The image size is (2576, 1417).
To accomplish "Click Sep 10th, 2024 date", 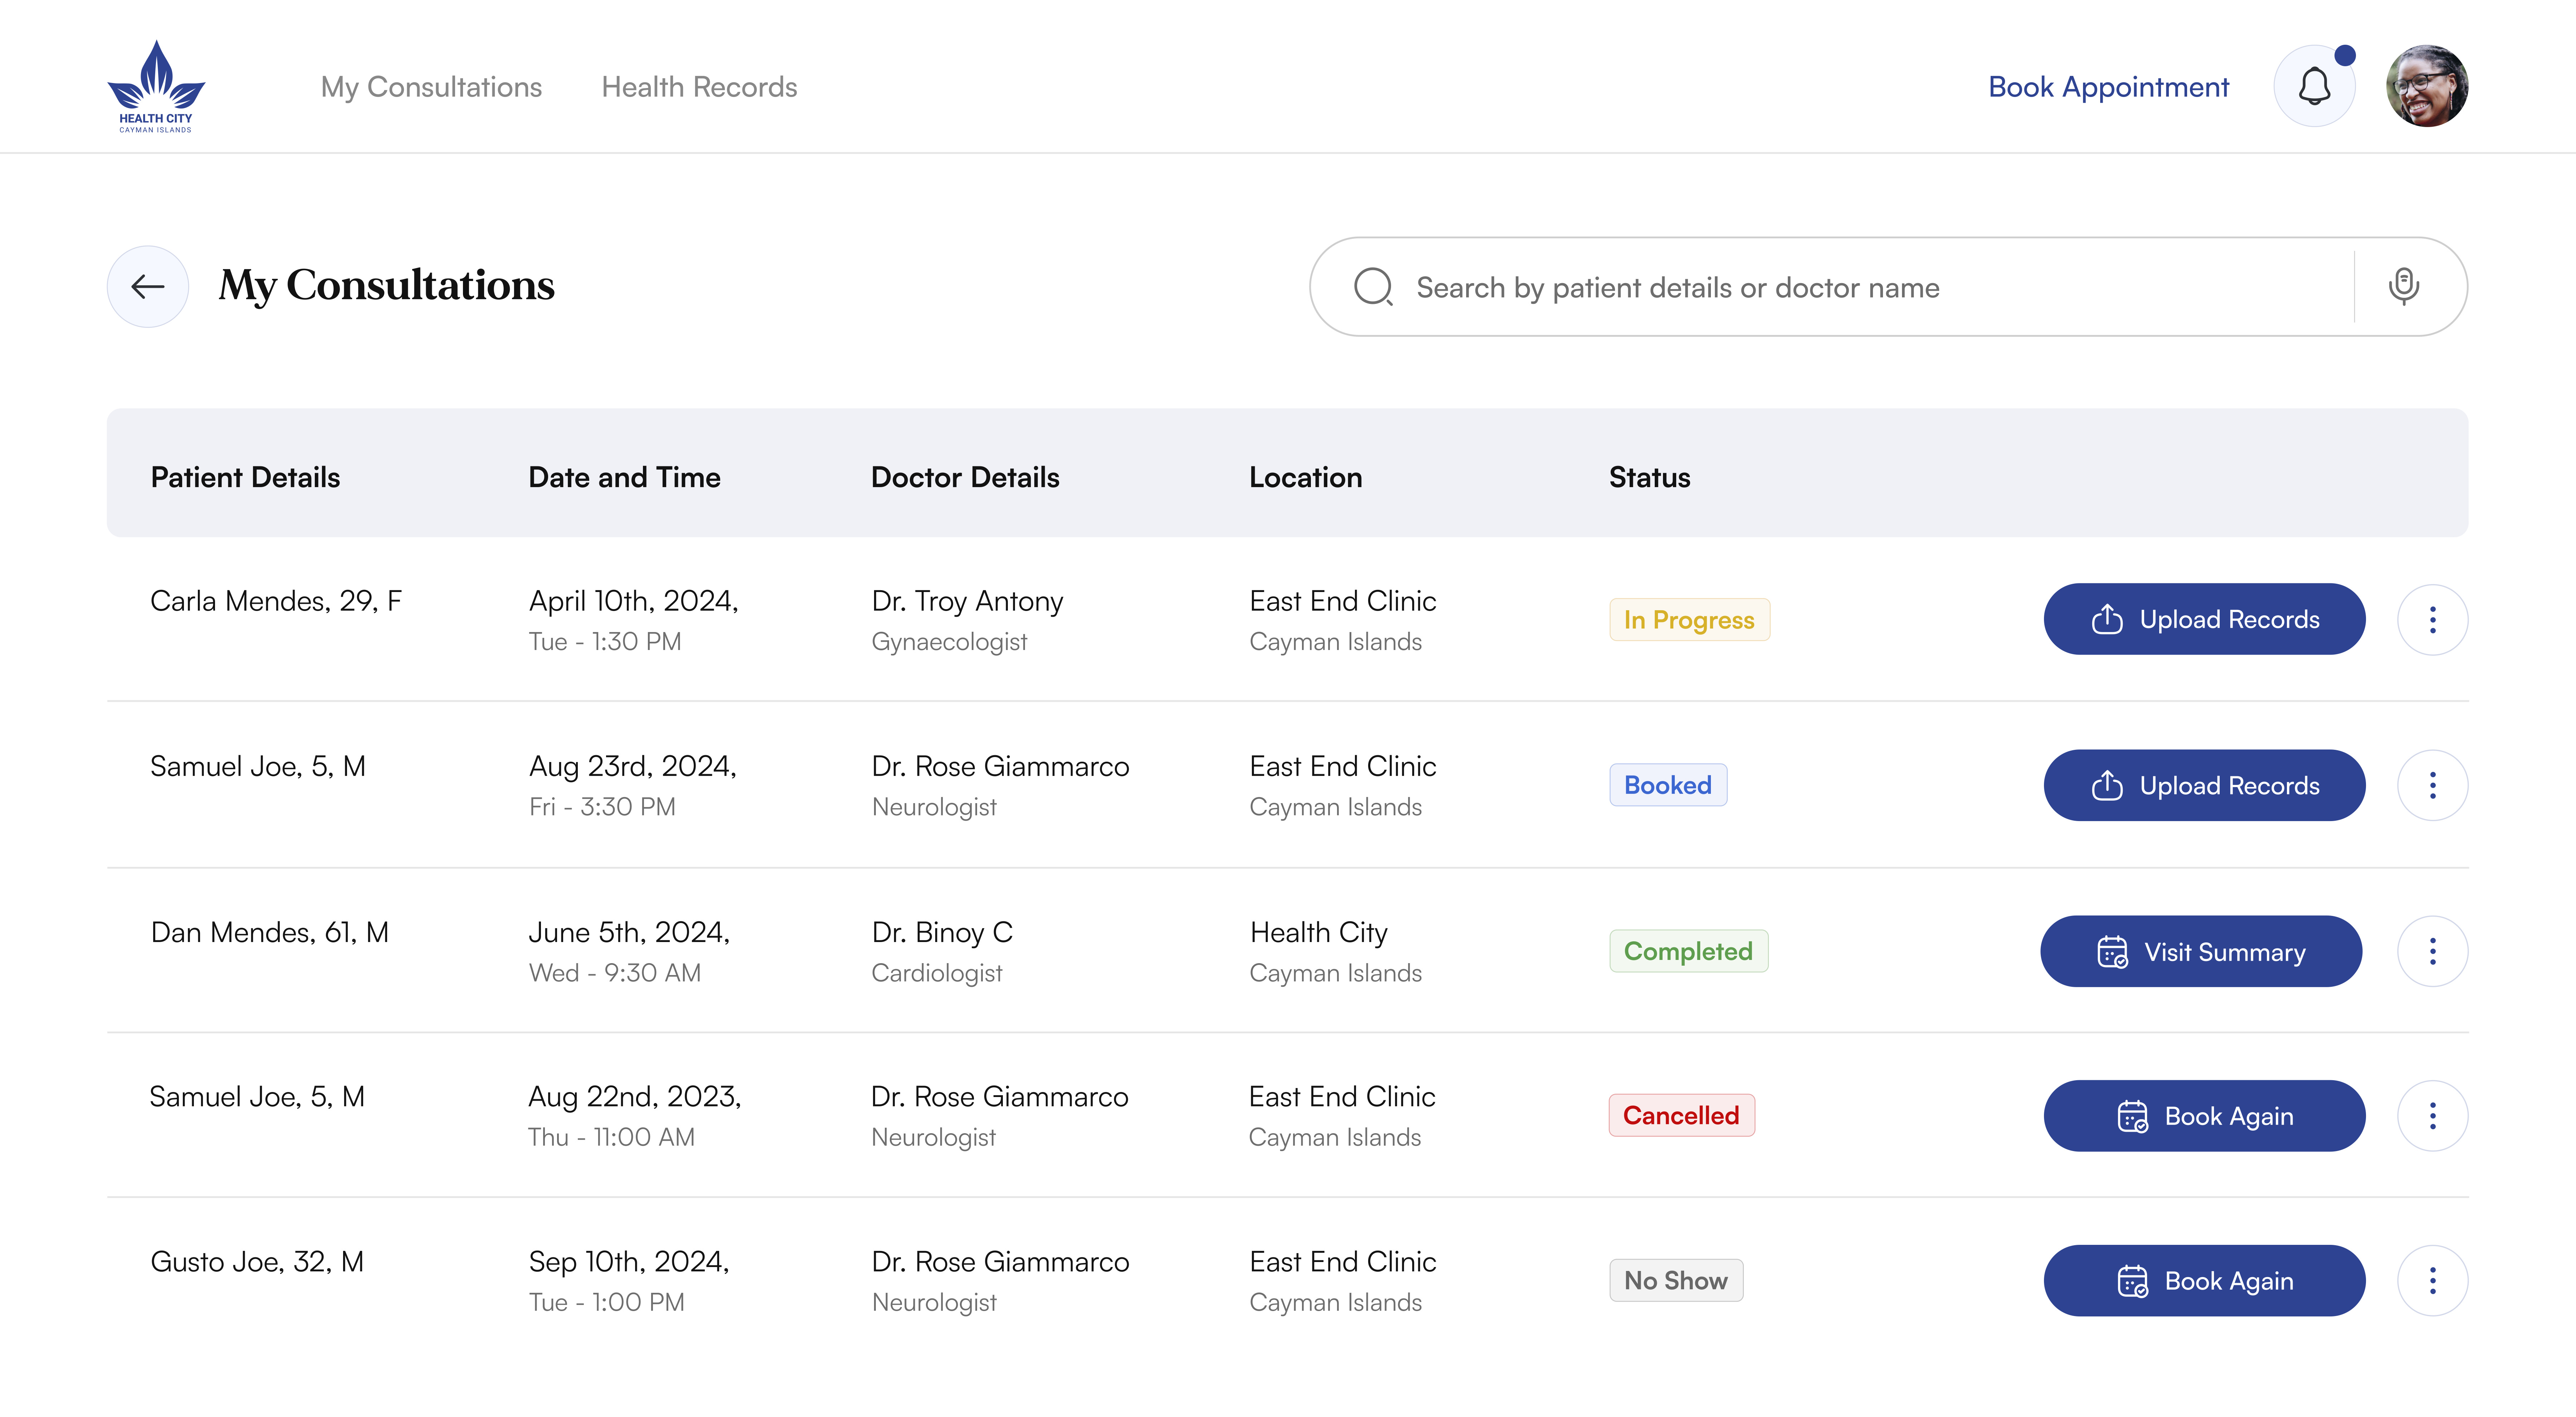I will click(x=629, y=1262).
